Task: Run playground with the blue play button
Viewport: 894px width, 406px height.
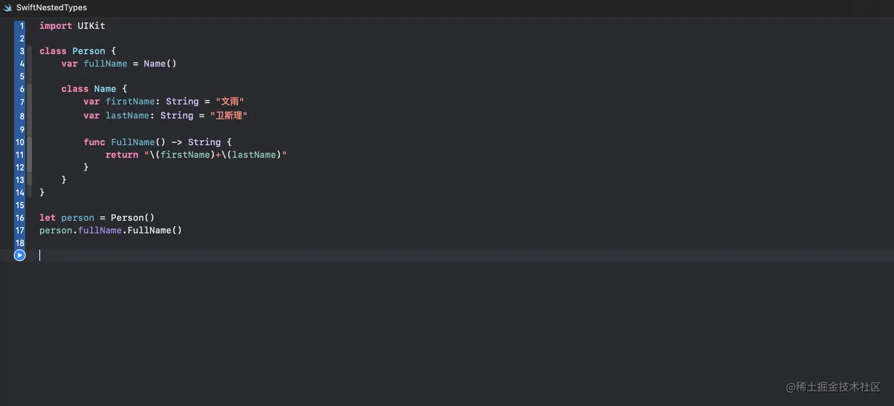Action: 20,255
